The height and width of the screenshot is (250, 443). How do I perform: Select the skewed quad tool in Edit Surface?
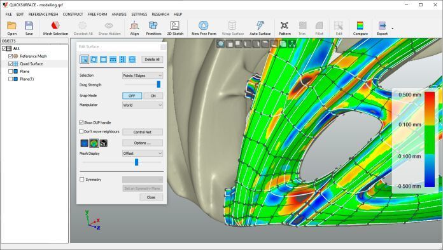(x=94, y=59)
